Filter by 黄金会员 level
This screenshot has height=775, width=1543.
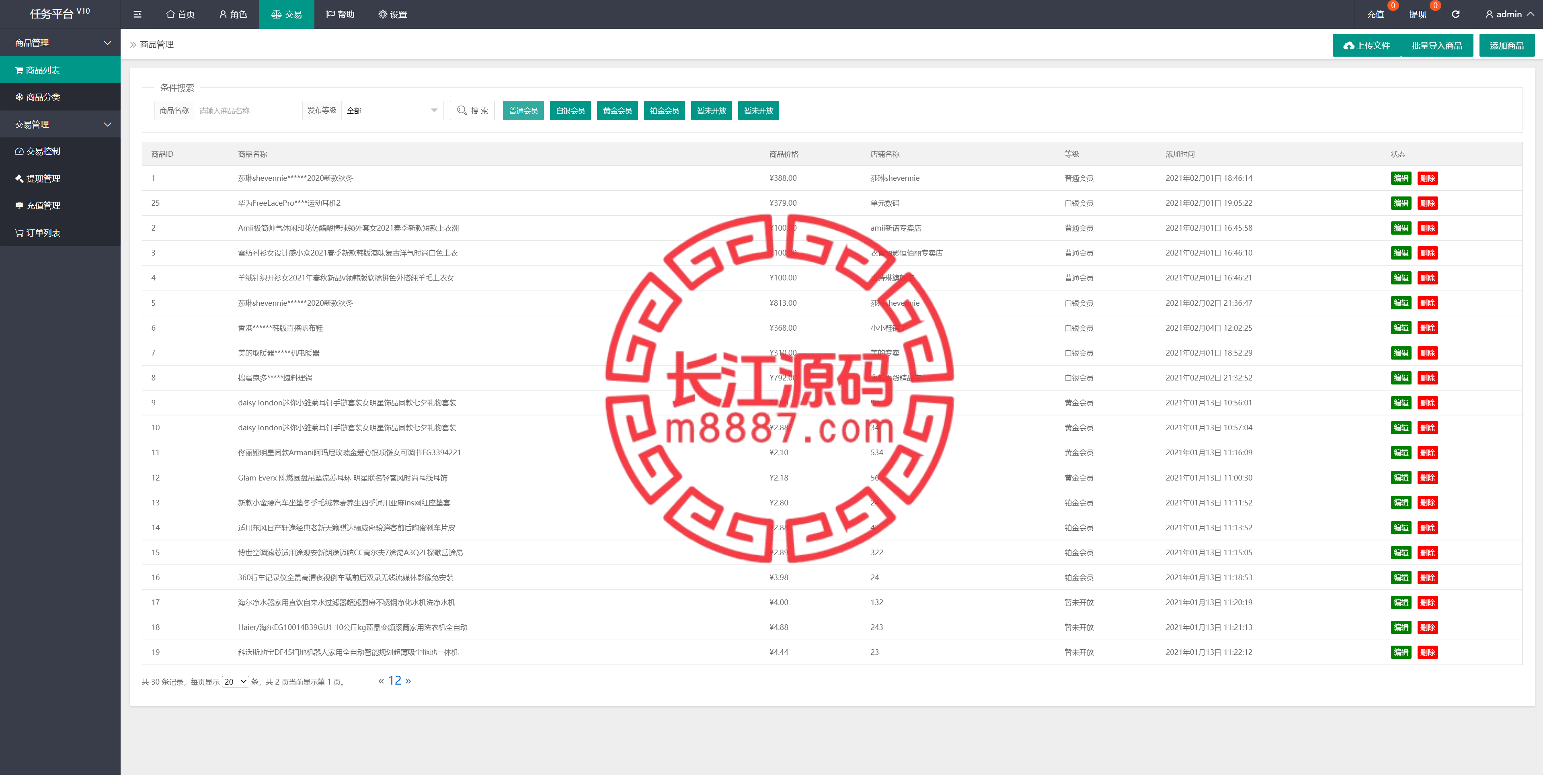617,111
